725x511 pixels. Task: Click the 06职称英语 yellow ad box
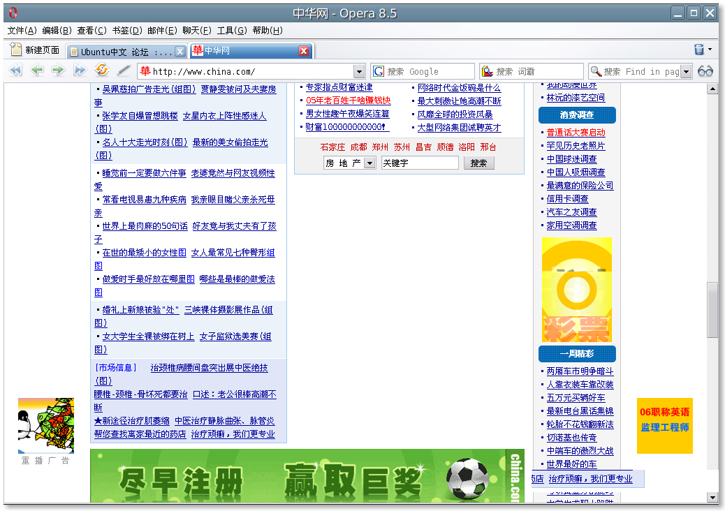coord(665,426)
